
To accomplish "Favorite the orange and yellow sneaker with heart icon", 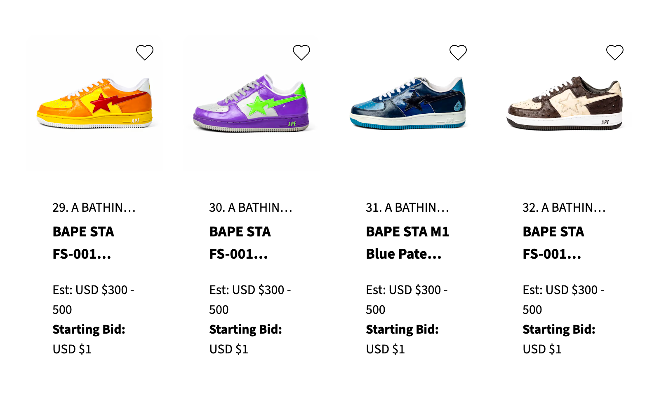I will point(145,53).
